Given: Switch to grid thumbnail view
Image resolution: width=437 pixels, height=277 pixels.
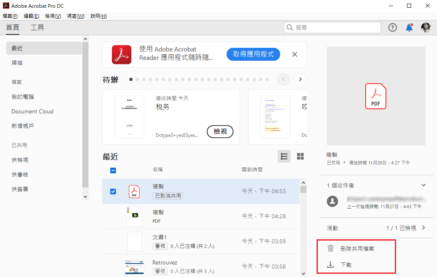Looking at the screenshot, I should coord(300,156).
